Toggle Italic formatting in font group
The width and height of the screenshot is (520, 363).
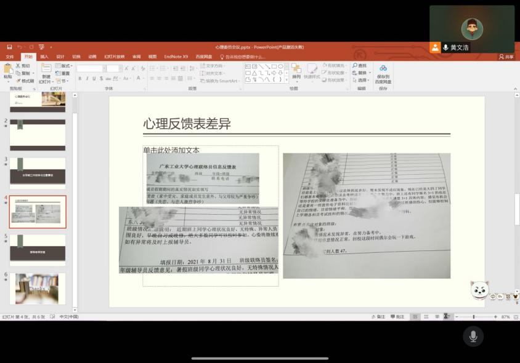[x=87, y=79]
